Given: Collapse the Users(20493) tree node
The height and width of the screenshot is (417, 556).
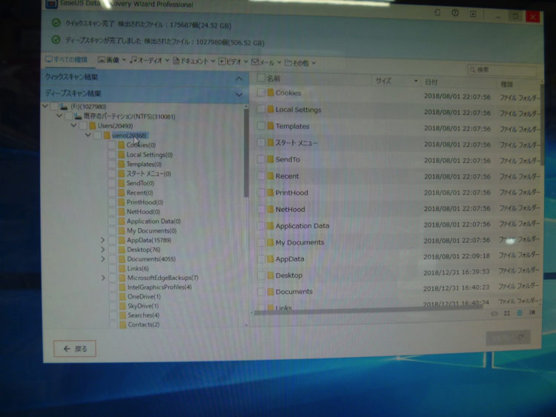Looking at the screenshot, I should pyautogui.click(x=73, y=125).
